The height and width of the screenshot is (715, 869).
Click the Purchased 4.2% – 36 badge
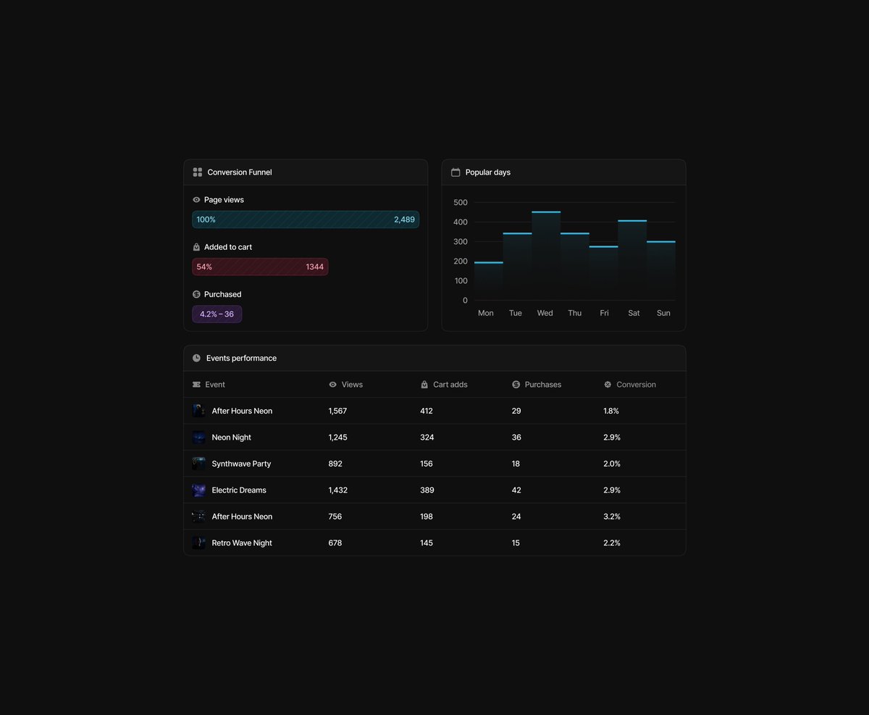217,314
